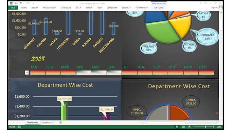The height and width of the screenshot is (130, 231).
Task: Click the $1,268.00 bar data label
Action: (107, 109)
